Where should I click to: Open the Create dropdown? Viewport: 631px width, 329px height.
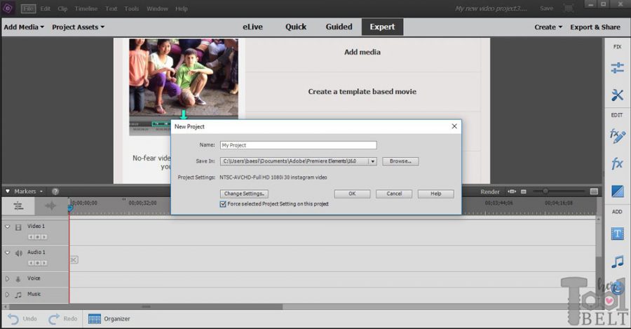pos(548,27)
